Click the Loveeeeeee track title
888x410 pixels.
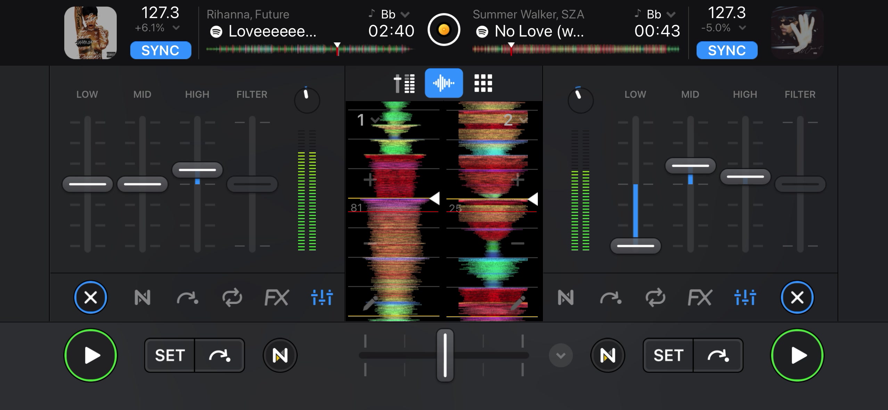(272, 31)
